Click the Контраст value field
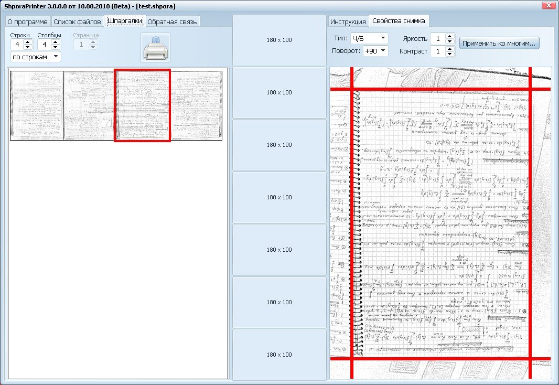This screenshot has width=559, height=385. pos(438,51)
